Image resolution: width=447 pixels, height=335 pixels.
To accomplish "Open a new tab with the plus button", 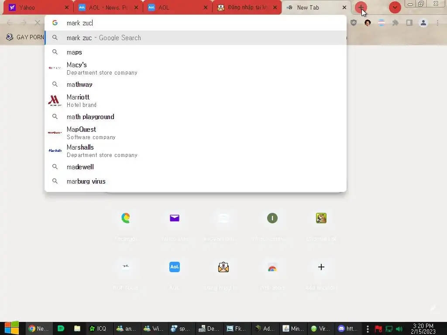I will (x=361, y=7).
